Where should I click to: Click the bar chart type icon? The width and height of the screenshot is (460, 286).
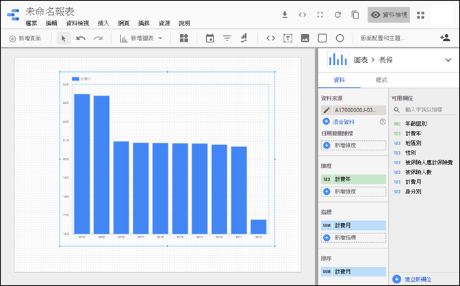click(338, 60)
